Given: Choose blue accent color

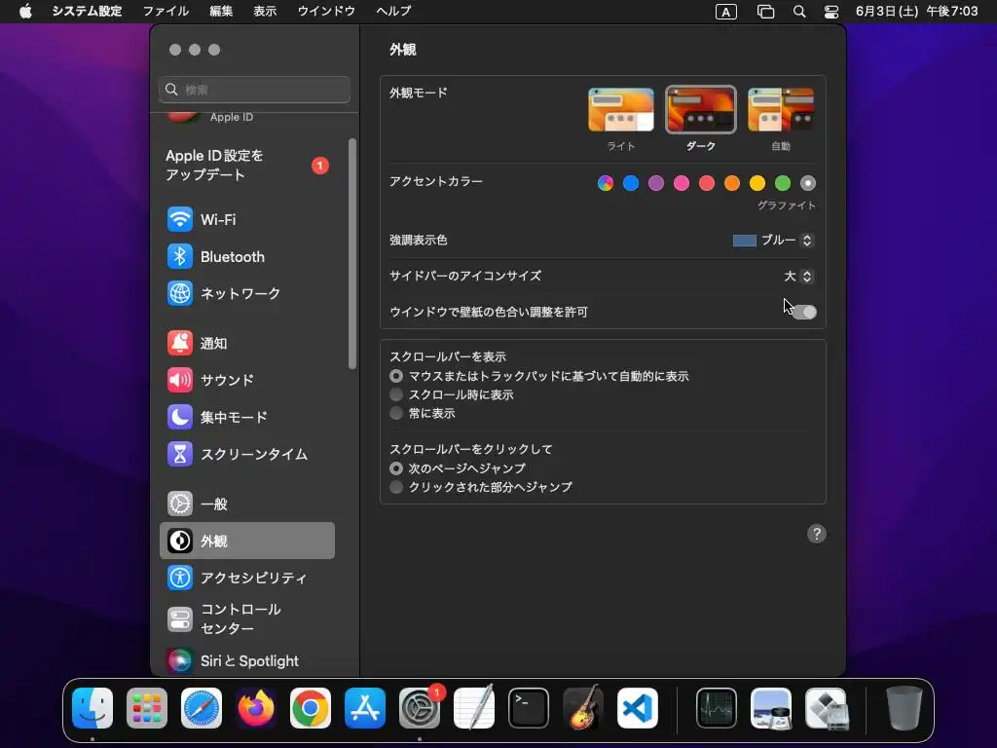Looking at the screenshot, I should (x=631, y=183).
